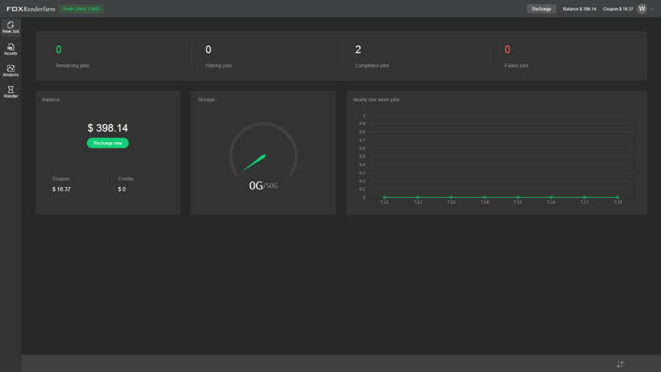The width and height of the screenshot is (661, 372).
Task: Select the Failed jobs count
Action: coord(507,50)
